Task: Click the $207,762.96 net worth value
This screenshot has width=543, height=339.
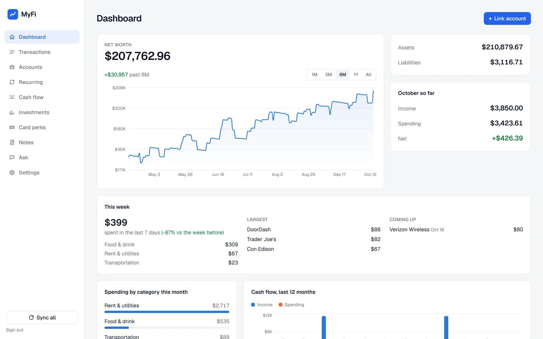Action: pyautogui.click(x=137, y=56)
